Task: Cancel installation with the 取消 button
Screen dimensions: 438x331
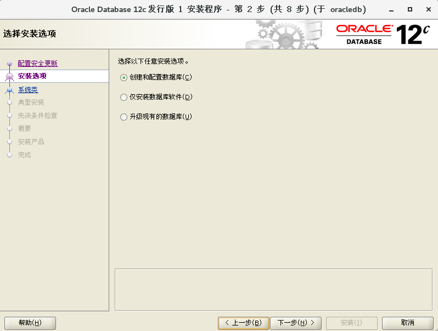Action: (408, 323)
